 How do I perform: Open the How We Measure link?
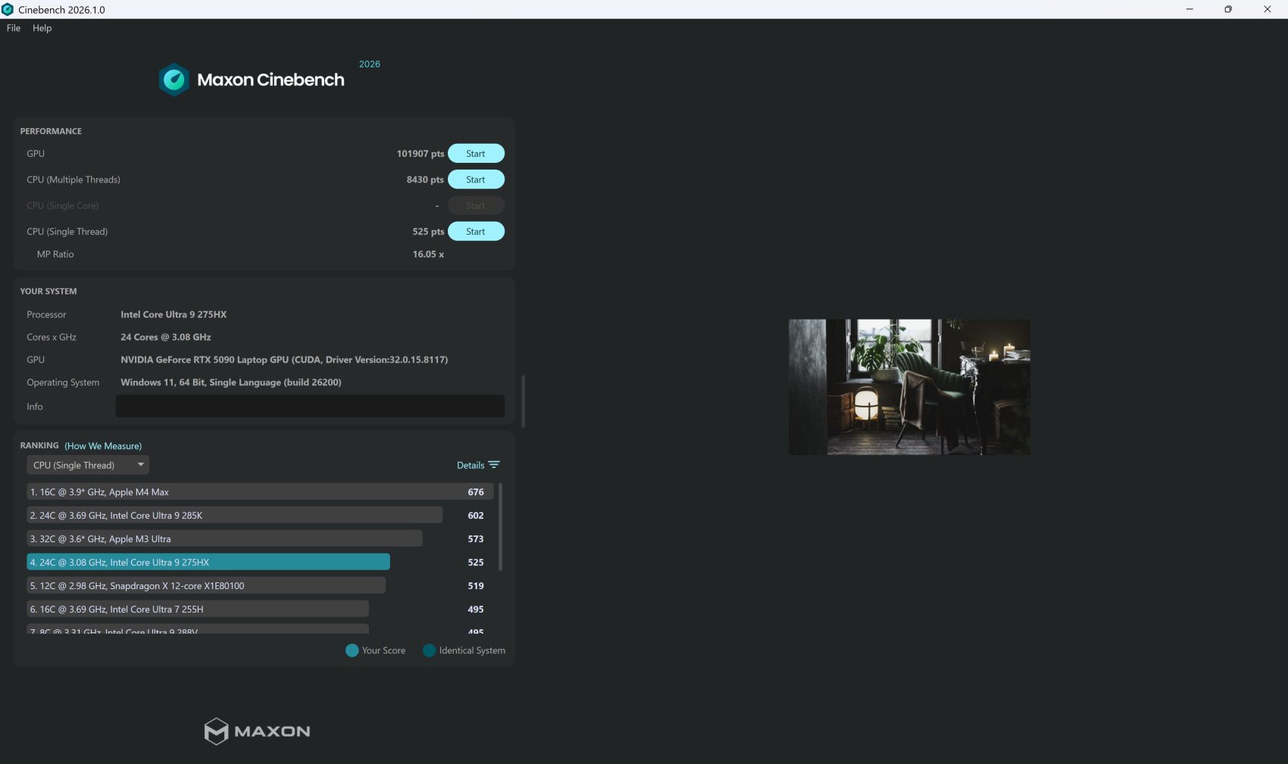coord(103,446)
